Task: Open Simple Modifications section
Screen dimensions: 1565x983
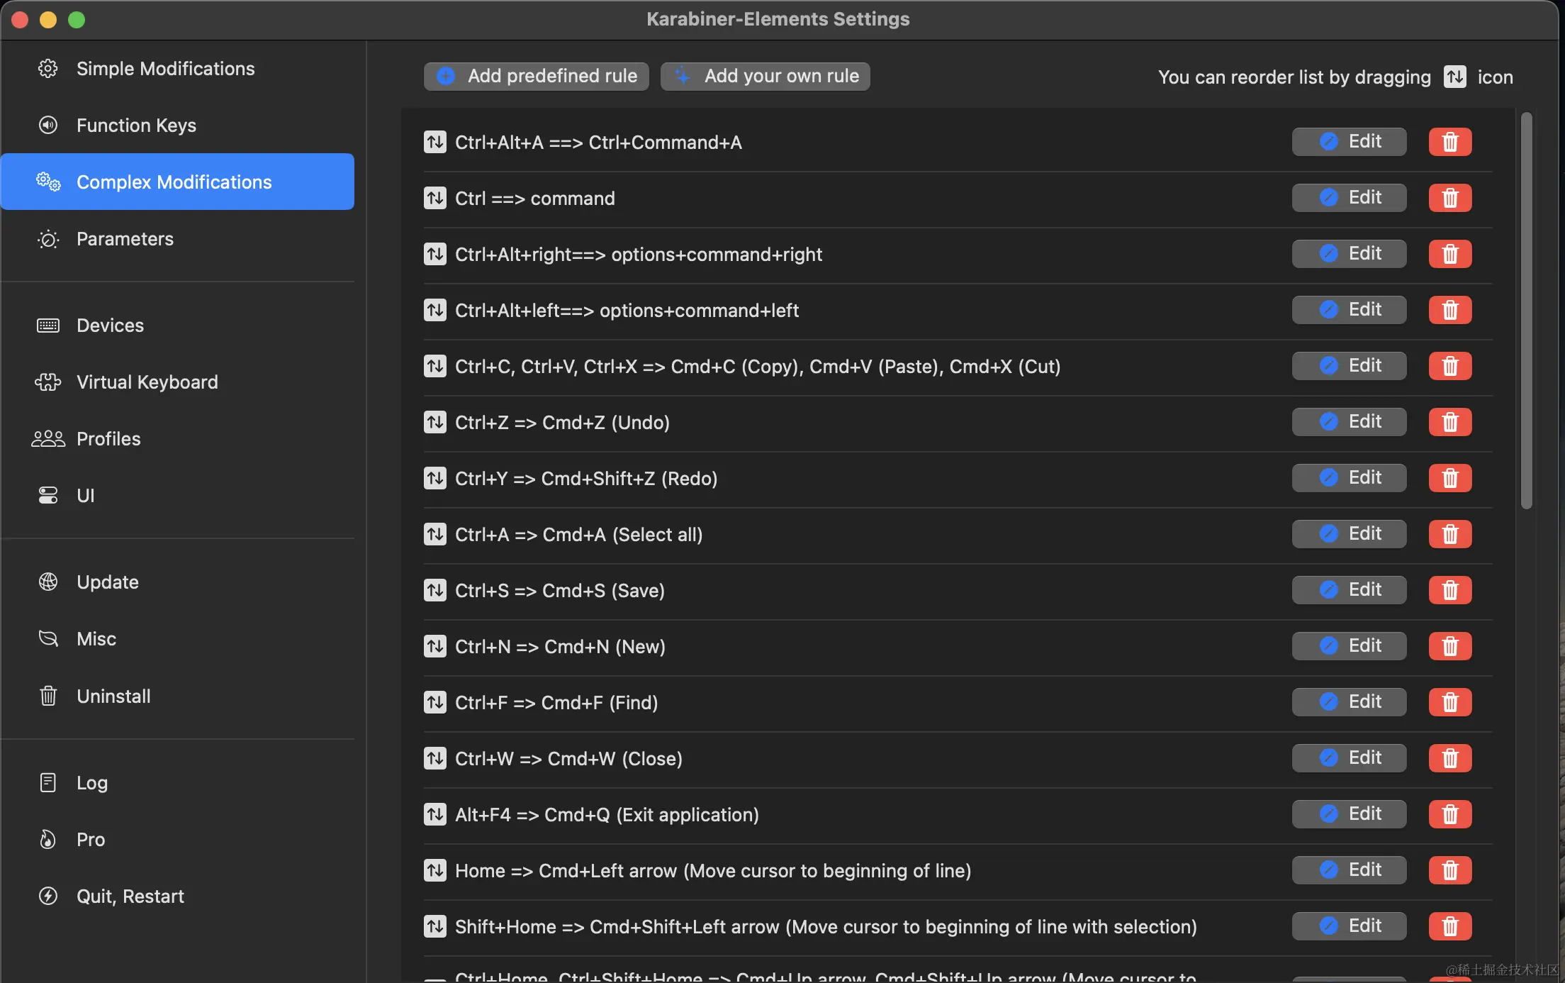Action: pyautogui.click(x=165, y=69)
